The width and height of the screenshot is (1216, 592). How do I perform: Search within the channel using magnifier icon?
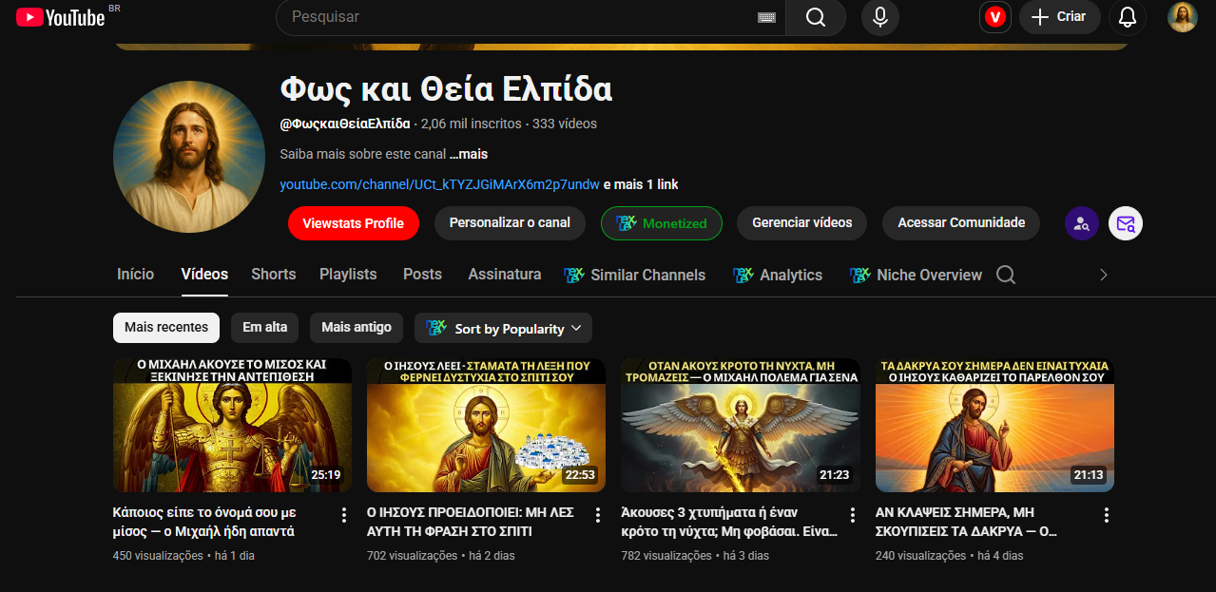pyautogui.click(x=1006, y=275)
